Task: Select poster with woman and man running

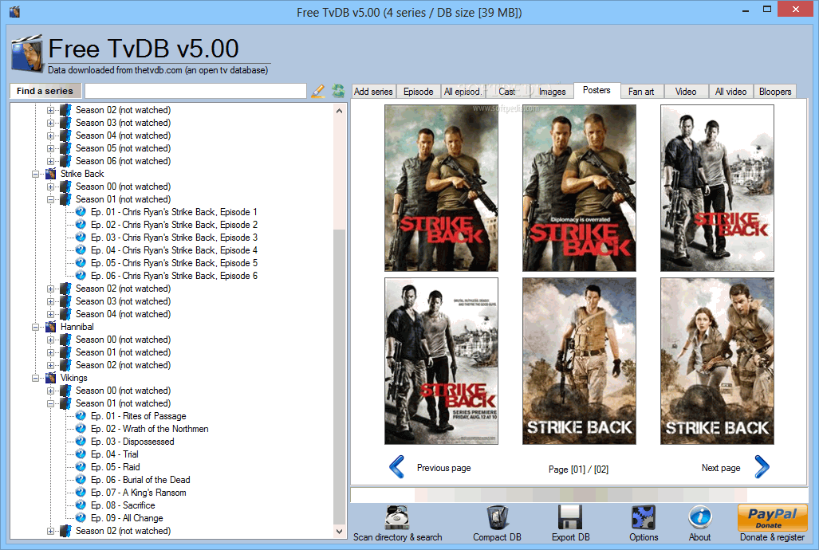Action: coord(717,361)
